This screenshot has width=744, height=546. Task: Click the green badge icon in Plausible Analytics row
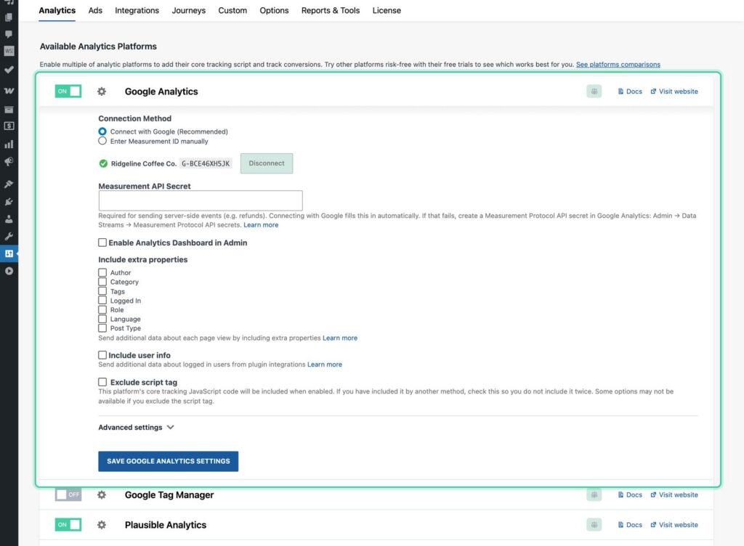point(594,525)
